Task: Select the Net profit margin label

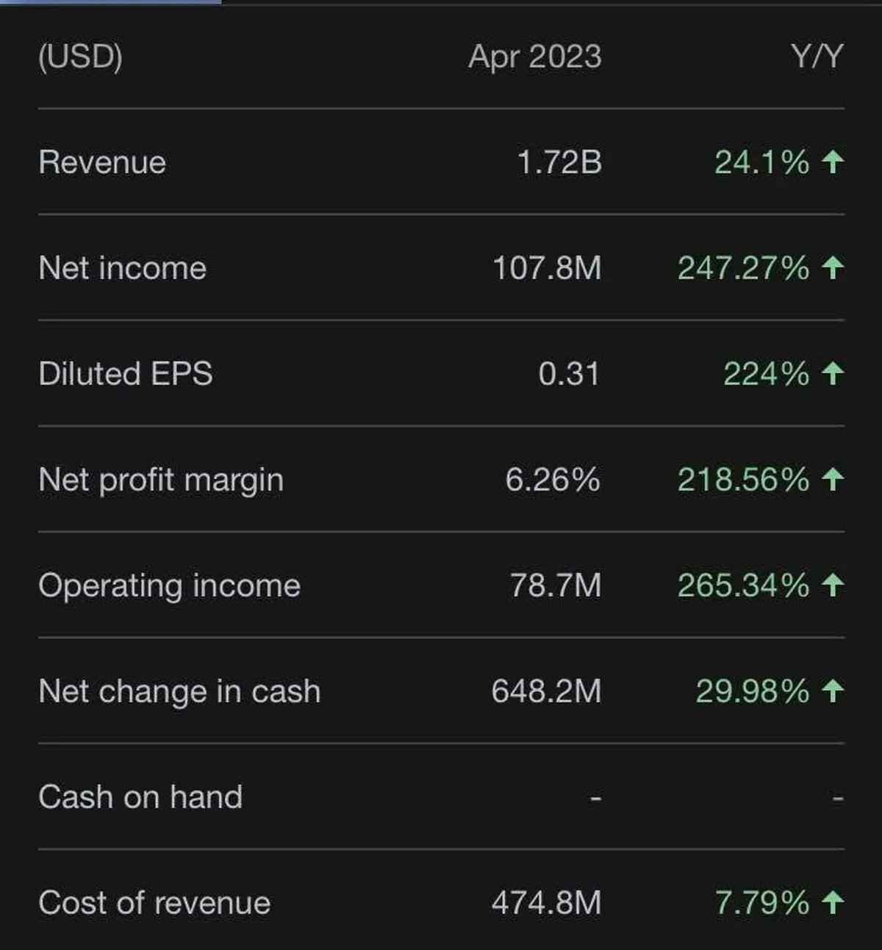Action: point(161,481)
